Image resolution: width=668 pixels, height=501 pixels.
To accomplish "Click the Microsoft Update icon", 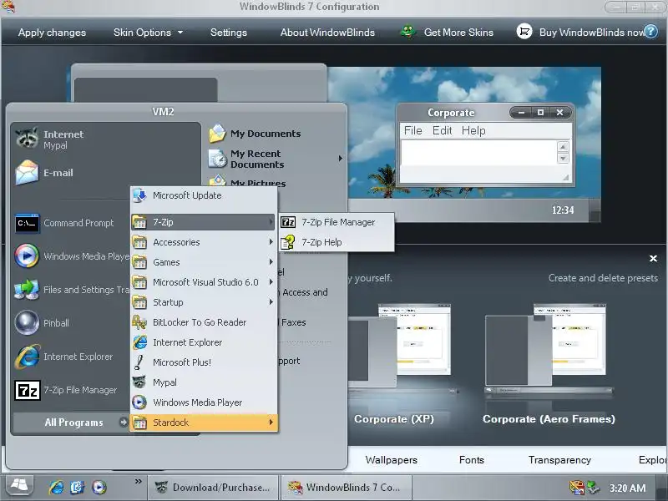I will coord(139,195).
